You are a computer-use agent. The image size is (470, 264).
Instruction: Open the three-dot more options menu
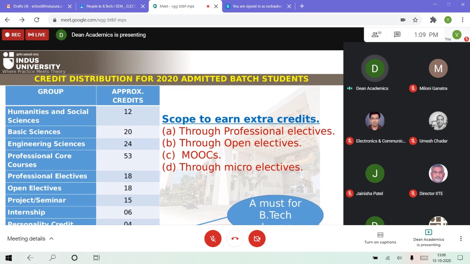coord(461,239)
